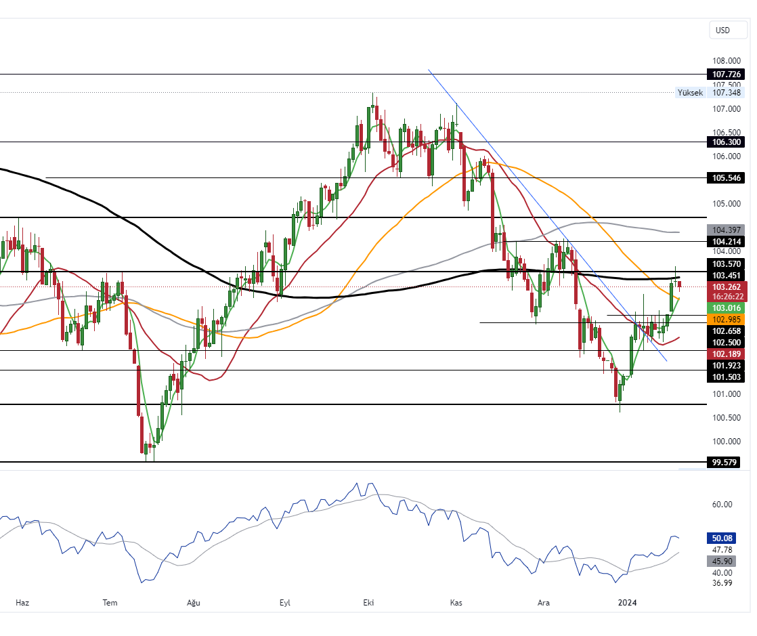Click the orange 102.985 moving average label
This screenshot has width=757, height=636.
[725, 319]
